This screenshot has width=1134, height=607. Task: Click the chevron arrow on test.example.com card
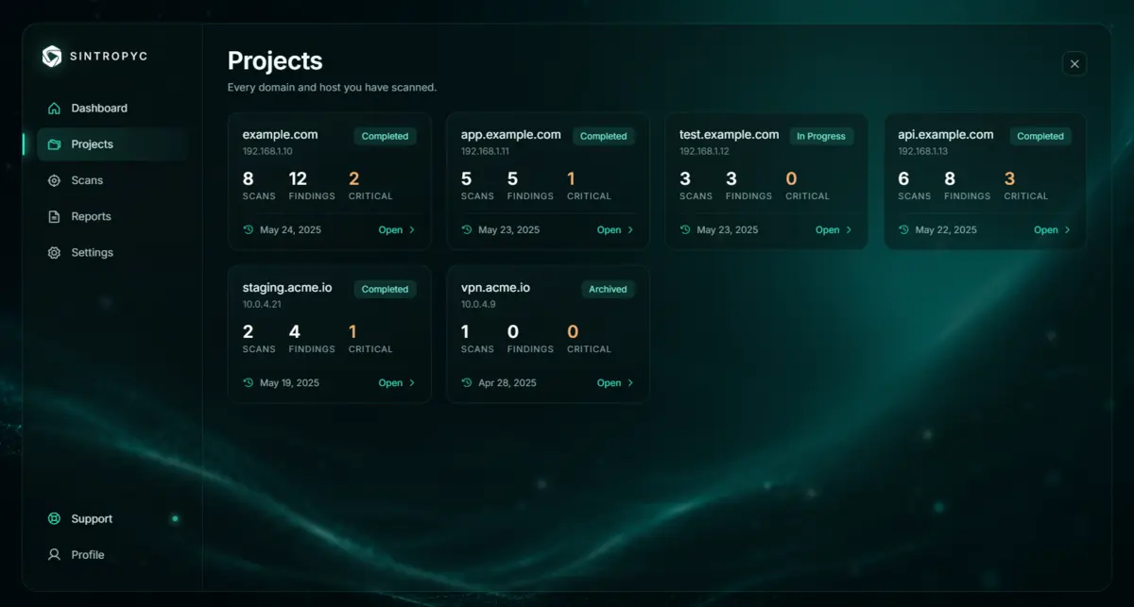[849, 230]
